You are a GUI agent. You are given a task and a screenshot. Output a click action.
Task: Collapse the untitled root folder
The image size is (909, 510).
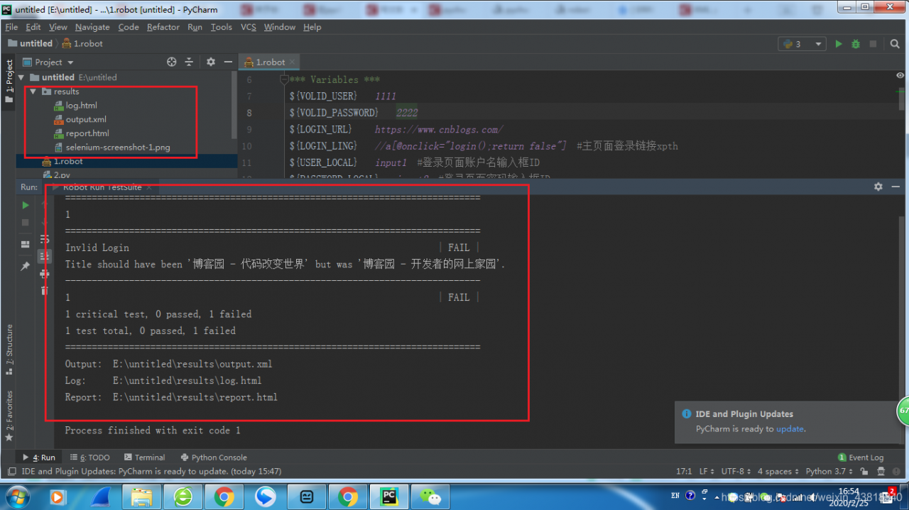point(21,77)
